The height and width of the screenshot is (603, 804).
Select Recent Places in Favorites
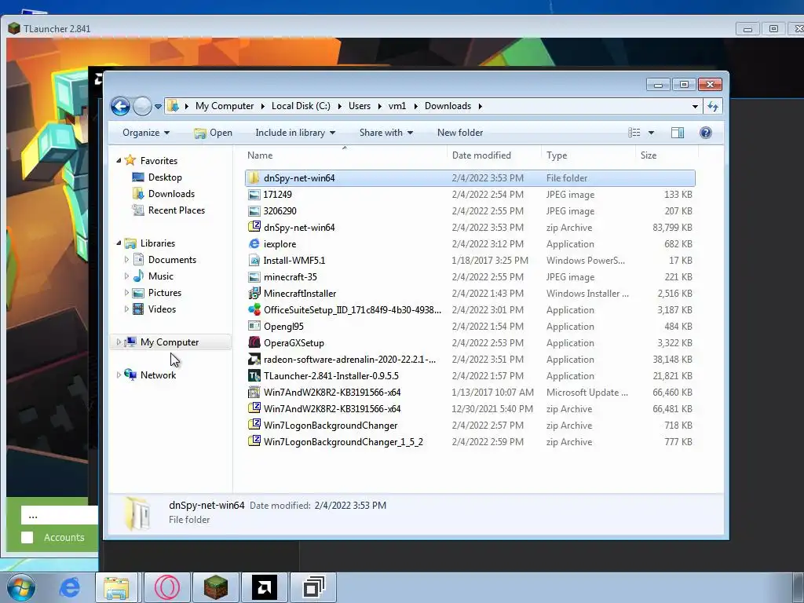pyautogui.click(x=168, y=210)
